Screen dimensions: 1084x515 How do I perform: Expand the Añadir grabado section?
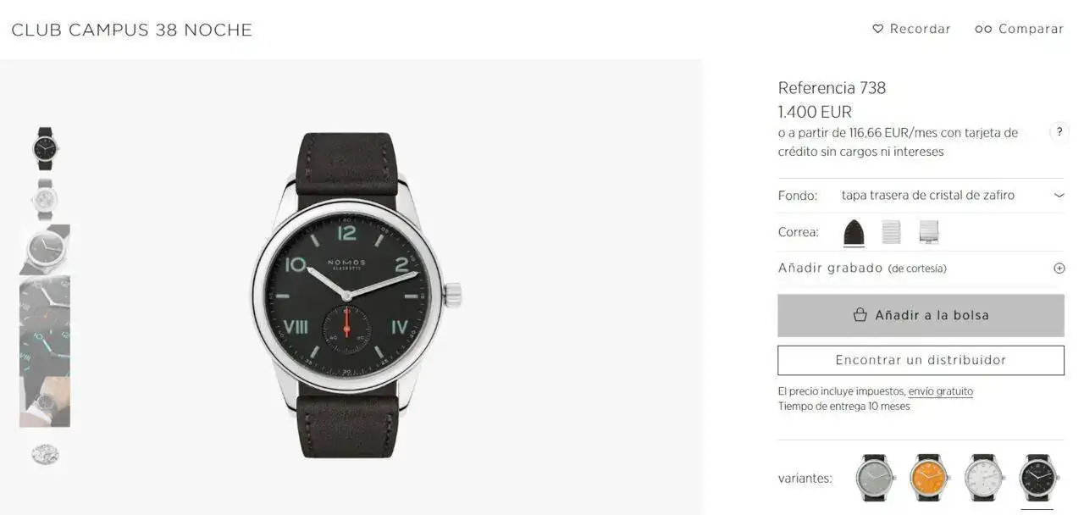(921, 268)
